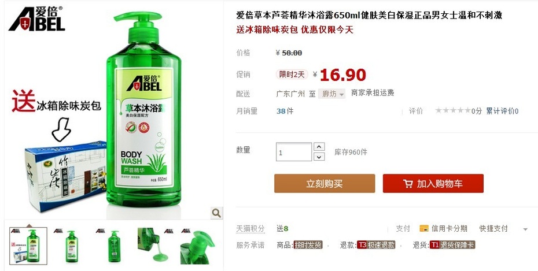Click the T1 退货保障卡 badge
The image size is (538, 271).
[x=452, y=245]
